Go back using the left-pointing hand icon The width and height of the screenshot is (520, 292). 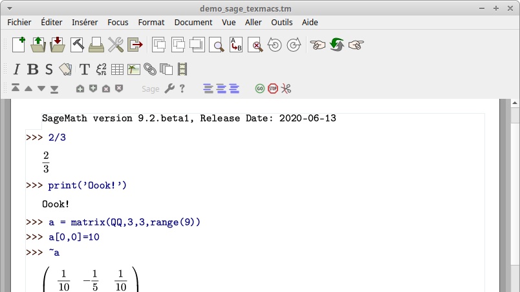[x=318, y=45]
